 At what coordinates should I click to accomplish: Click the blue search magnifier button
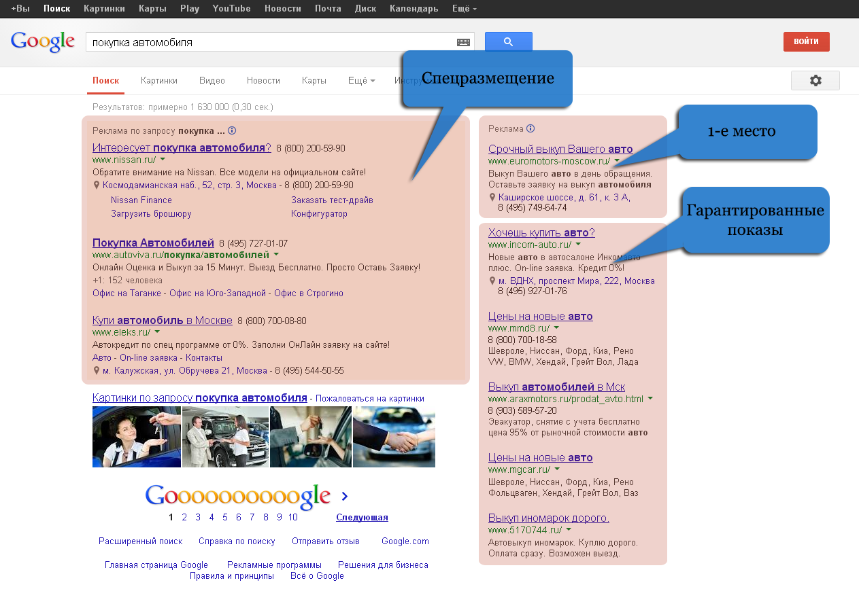(x=508, y=41)
